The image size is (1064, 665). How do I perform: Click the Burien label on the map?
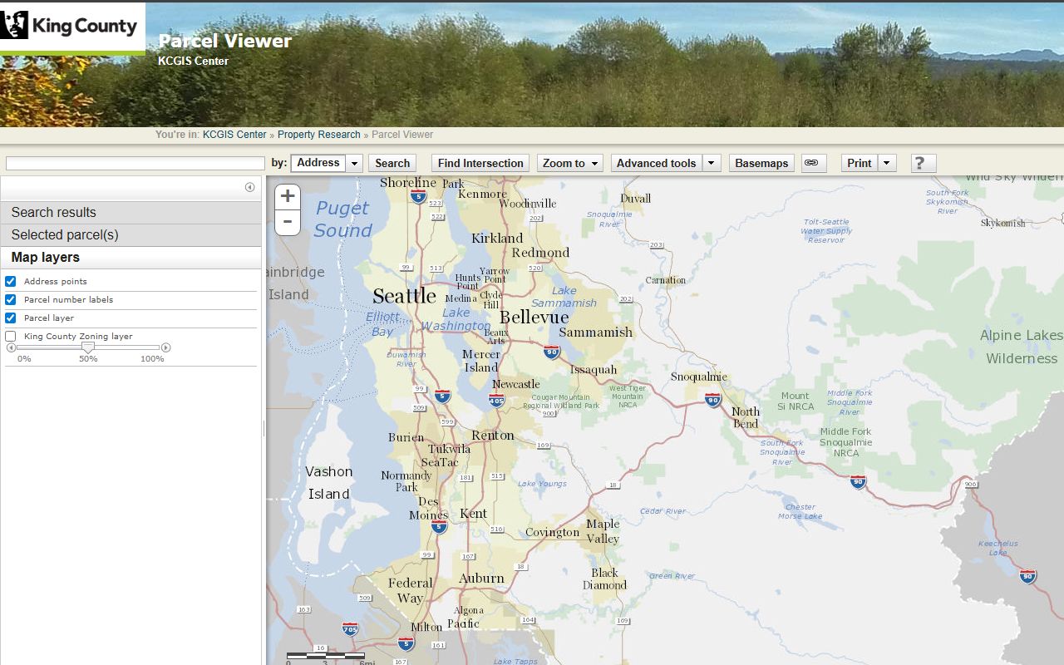pyautogui.click(x=406, y=437)
